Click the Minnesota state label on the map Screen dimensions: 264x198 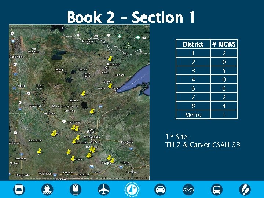pos(65,106)
